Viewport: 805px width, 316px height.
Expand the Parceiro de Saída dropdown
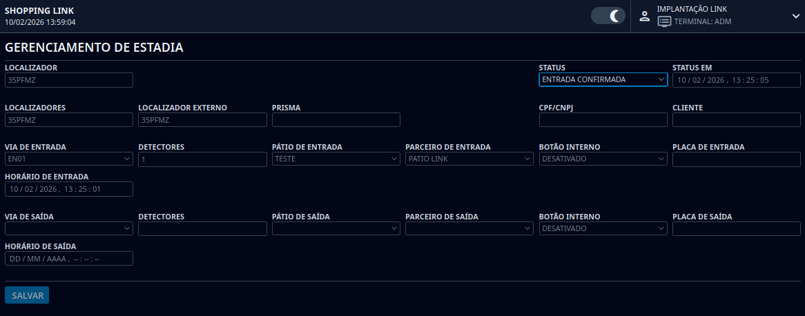(x=469, y=228)
